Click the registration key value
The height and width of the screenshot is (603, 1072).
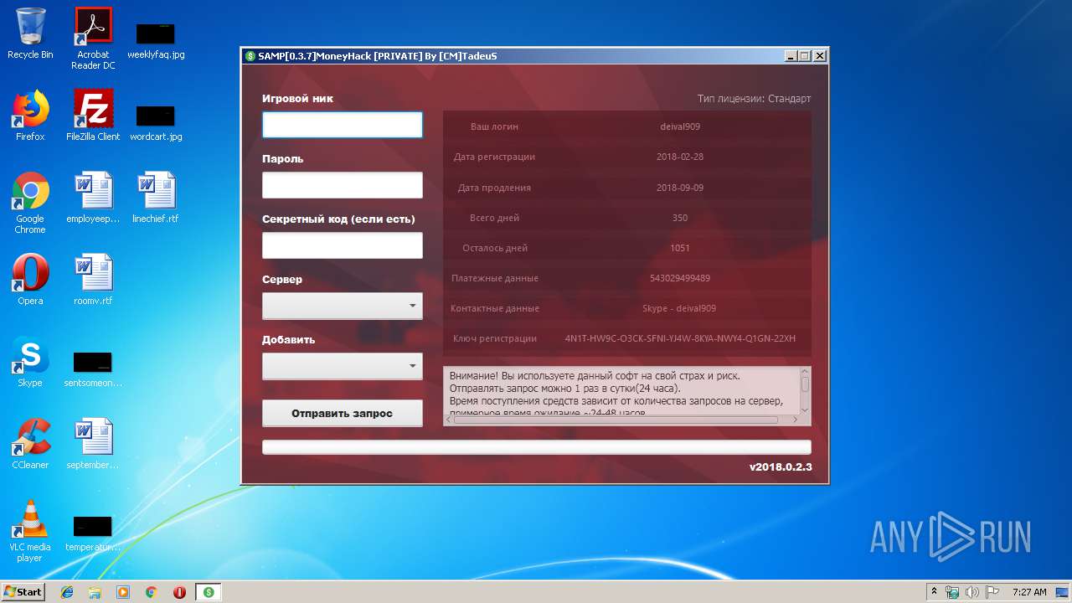680,338
